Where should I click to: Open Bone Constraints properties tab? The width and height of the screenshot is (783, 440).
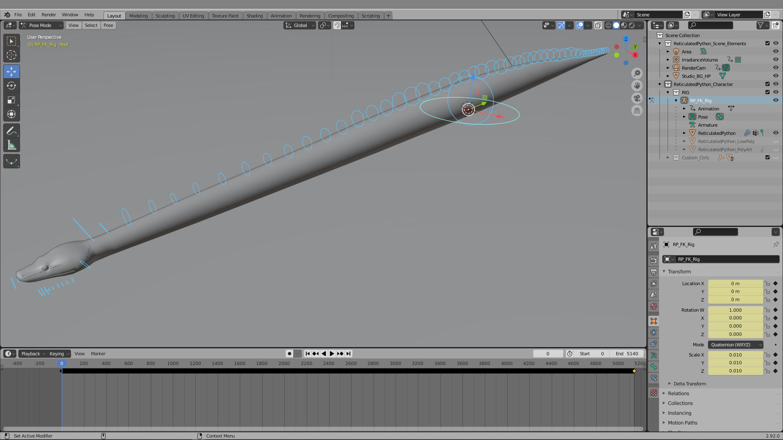point(654,378)
